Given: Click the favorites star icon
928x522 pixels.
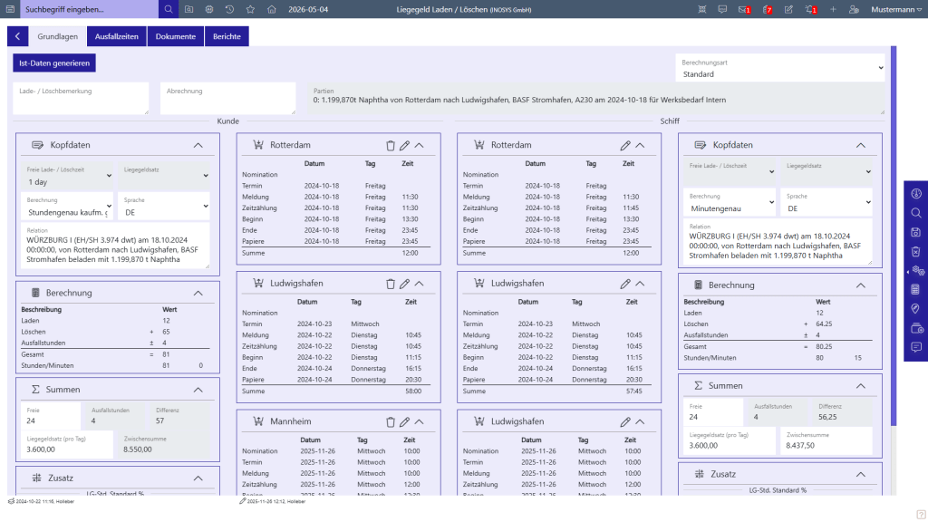Looking at the screenshot, I should tap(250, 9).
